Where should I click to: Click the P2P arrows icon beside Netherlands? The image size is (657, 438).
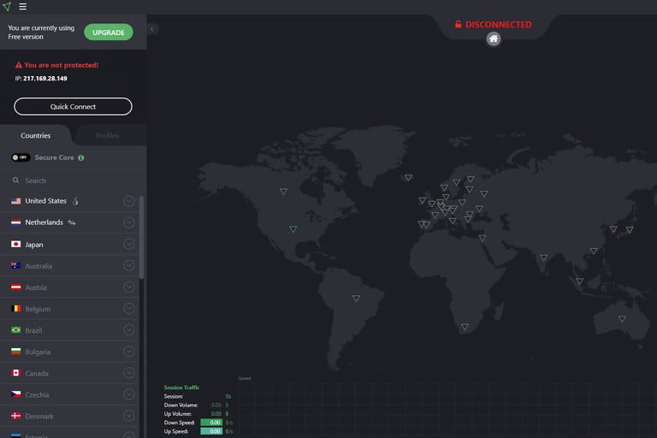coord(72,222)
